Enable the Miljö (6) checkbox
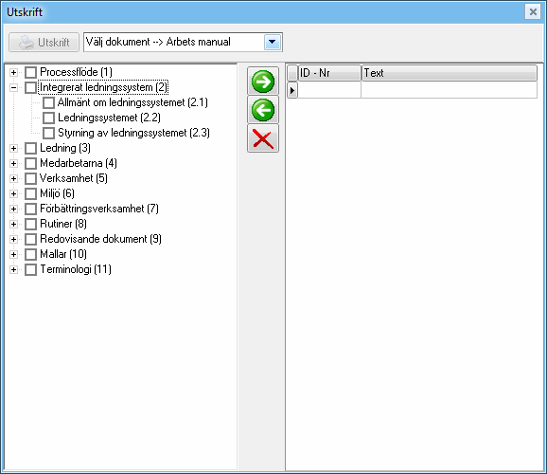This screenshot has width=547, height=474. (x=30, y=193)
